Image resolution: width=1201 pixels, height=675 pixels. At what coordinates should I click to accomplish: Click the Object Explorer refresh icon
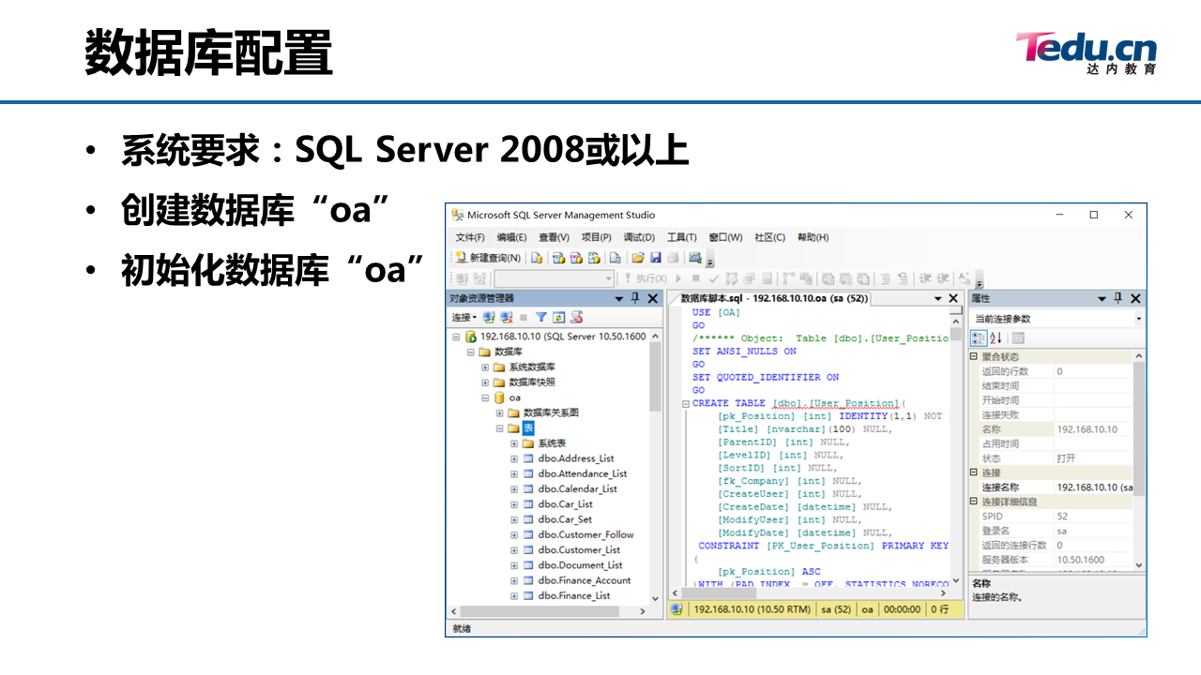(x=559, y=318)
